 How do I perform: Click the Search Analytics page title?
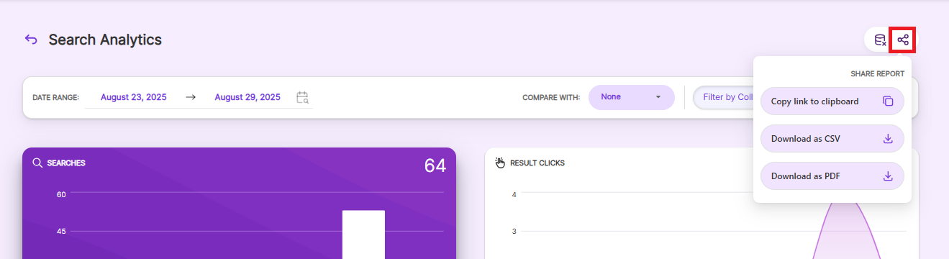[x=105, y=40]
